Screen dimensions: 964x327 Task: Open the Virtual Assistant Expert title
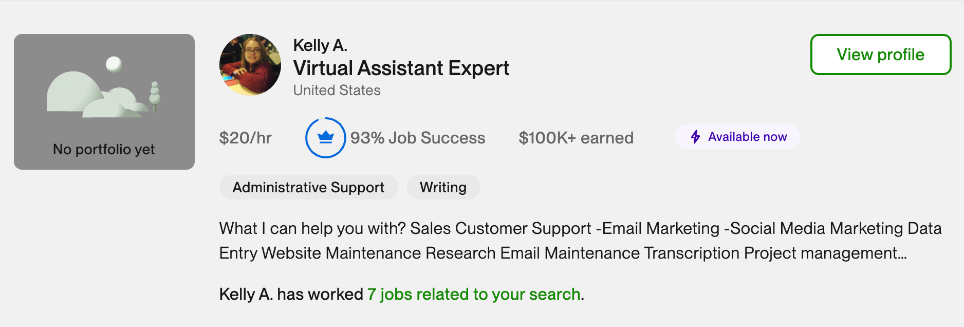pyautogui.click(x=401, y=68)
